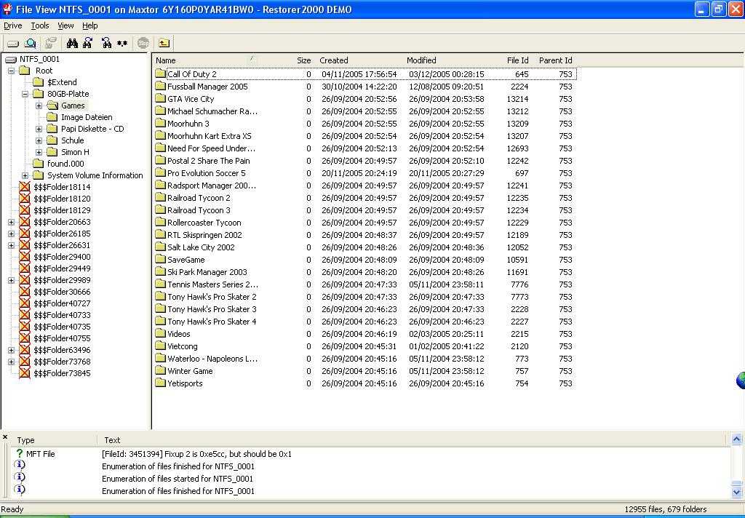Click the SaveGame folder icon
Screen dimensions: 745x518
click(160, 260)
